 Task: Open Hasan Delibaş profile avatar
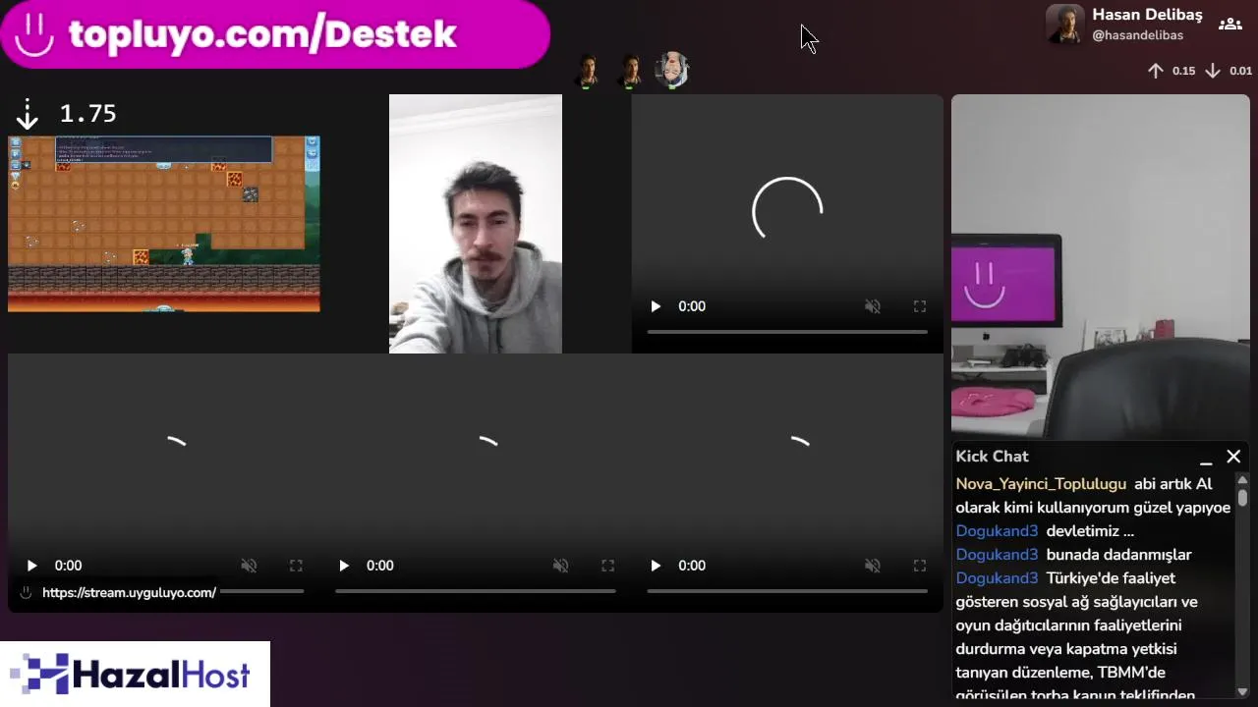tap(1065, 24)
